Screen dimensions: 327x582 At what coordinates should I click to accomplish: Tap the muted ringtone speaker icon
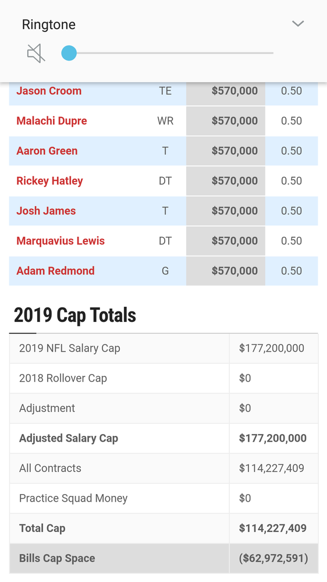coord(37,54)
